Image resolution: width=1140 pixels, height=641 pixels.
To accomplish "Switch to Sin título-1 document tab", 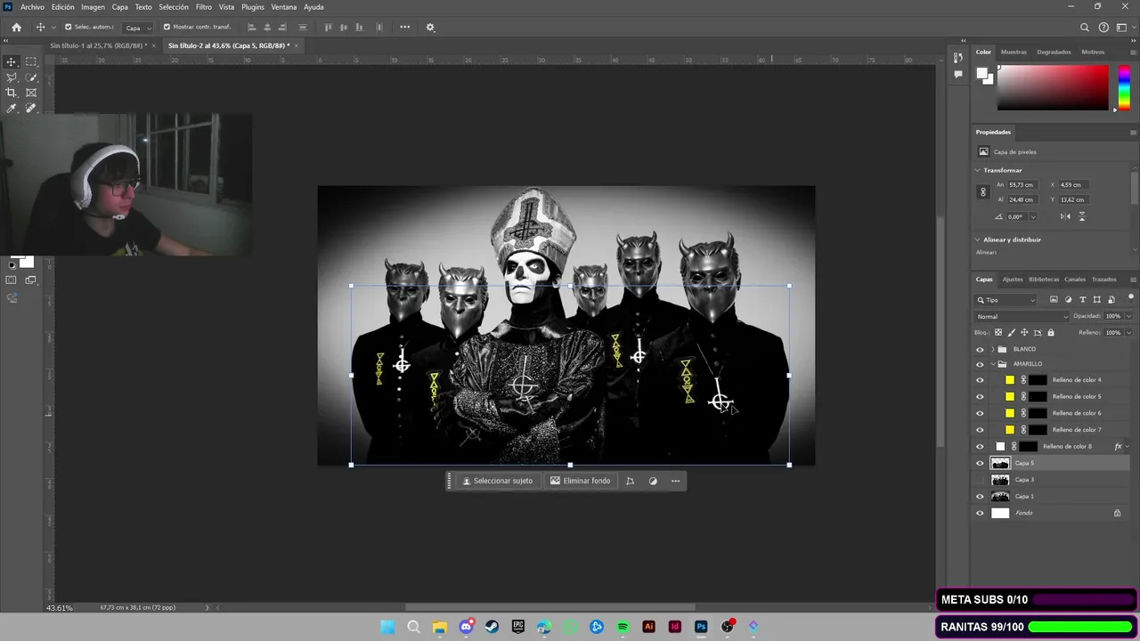I will [98, 45].
